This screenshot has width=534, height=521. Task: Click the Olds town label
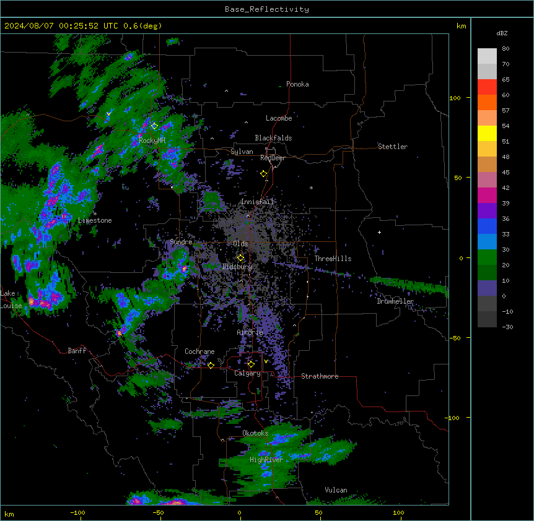[240, 244]
